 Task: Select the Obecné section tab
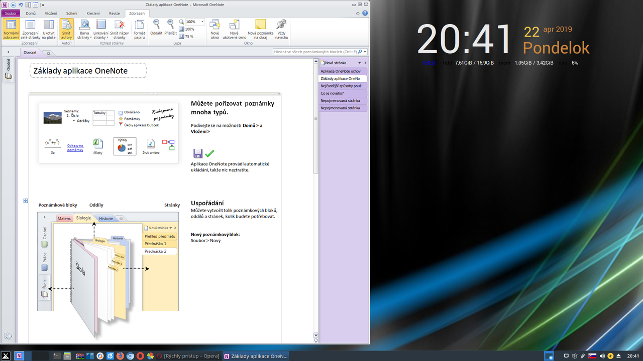click(x=30, y=52)
